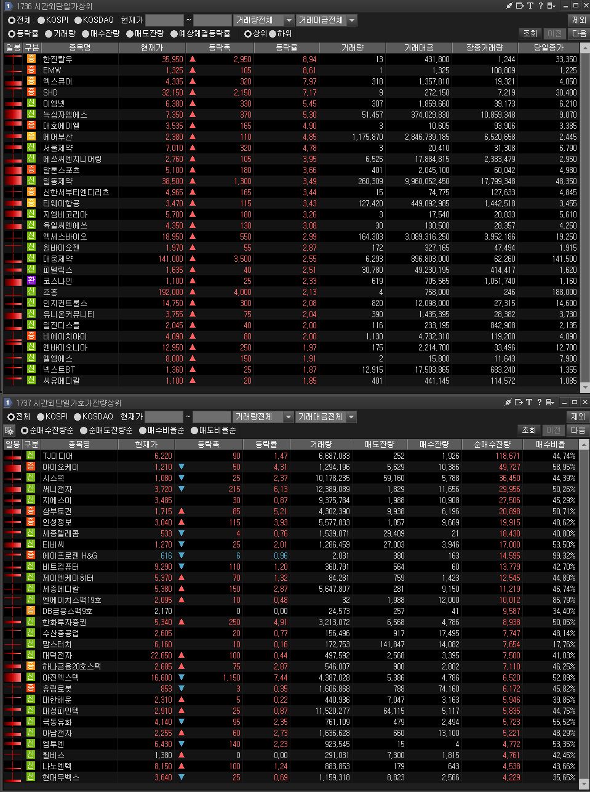Click the link/pin icon in window 1736 title bar
Image resolution: width=590 pixels, height=792 pixels.
[x=509, y=6]
